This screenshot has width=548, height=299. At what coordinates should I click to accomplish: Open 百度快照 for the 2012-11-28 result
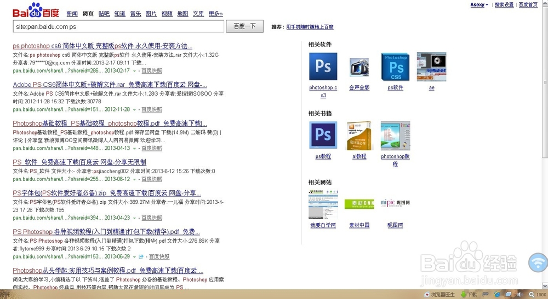point(152,109)
